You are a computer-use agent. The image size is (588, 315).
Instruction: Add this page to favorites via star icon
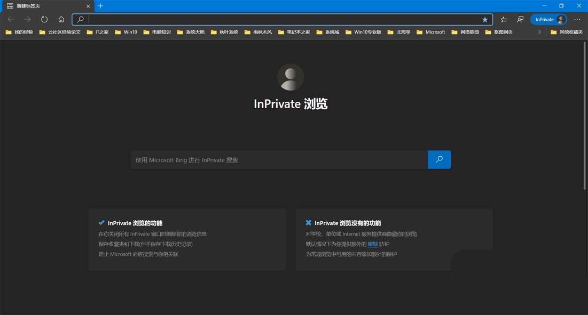tap(485, 19)
